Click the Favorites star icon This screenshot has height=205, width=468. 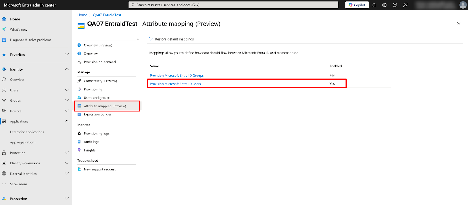click(x=4, y=55)
